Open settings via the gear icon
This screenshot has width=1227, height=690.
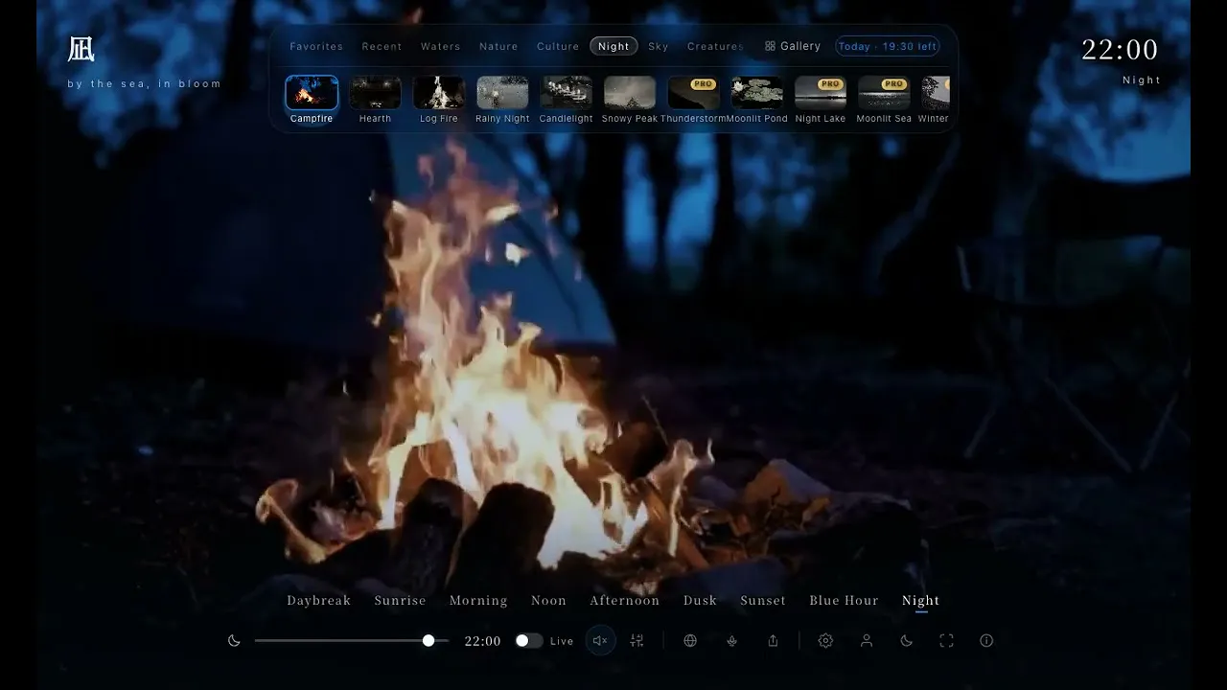click(825, 641)
